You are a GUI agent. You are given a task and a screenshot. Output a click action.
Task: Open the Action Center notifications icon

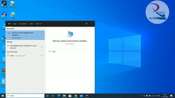coord(171,96)
